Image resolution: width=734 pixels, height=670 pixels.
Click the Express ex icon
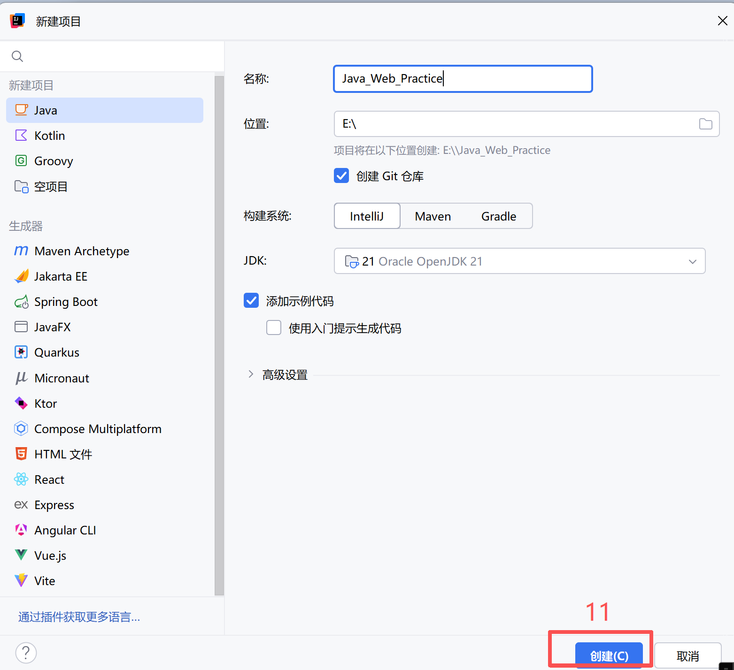[21, 505]
